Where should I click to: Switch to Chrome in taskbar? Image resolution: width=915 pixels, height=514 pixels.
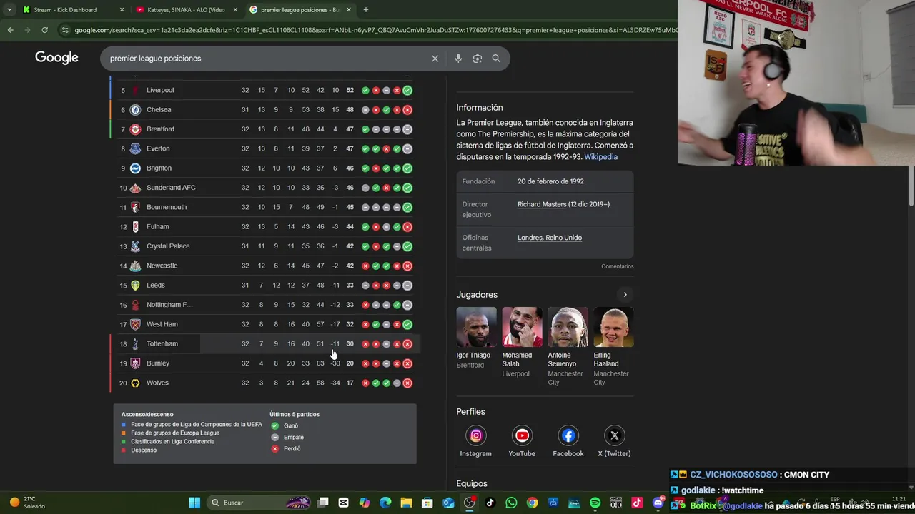(532, 503)
